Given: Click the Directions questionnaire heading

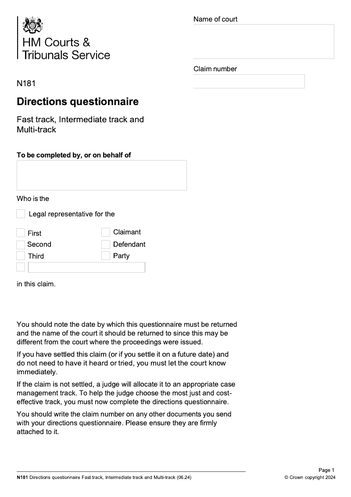Looking at the screenshot, I should (x=78, y=102).
